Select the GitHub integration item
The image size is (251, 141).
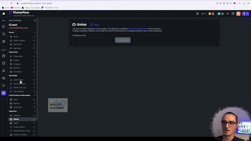tap(22, 119)
